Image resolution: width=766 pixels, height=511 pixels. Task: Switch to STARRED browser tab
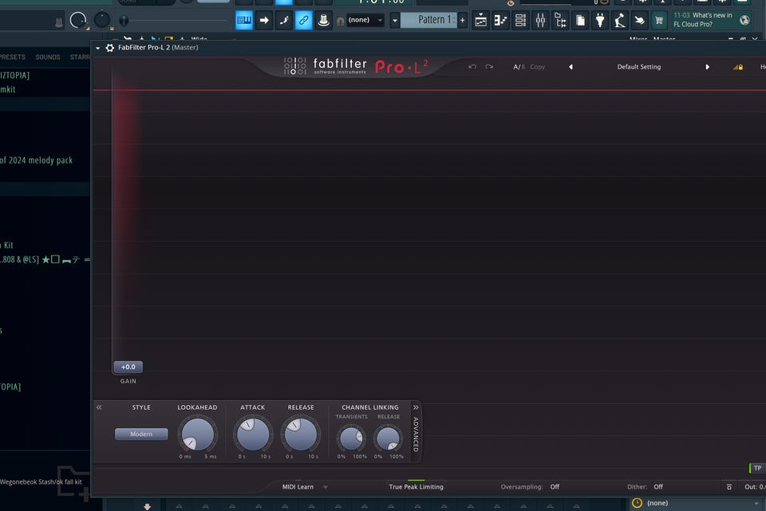[x=80, y=57]
